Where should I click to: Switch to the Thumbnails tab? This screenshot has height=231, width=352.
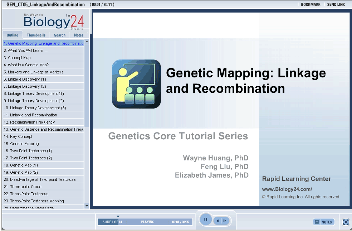[36, 35]
